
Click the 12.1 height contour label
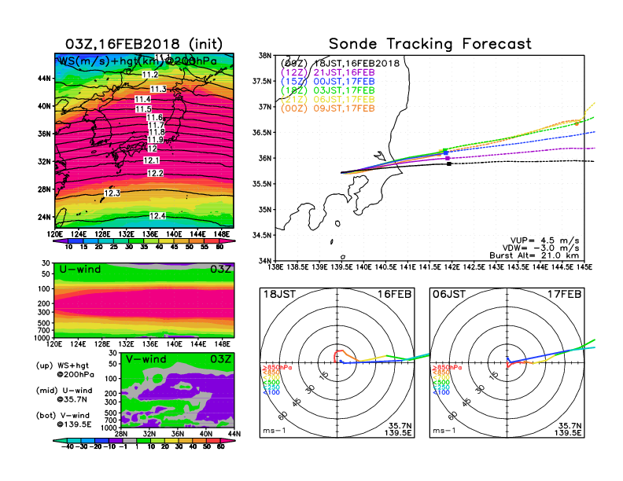click(151, 160)
